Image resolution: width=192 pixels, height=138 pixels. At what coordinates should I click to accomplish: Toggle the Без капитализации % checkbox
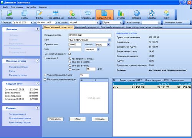[70, 54]
